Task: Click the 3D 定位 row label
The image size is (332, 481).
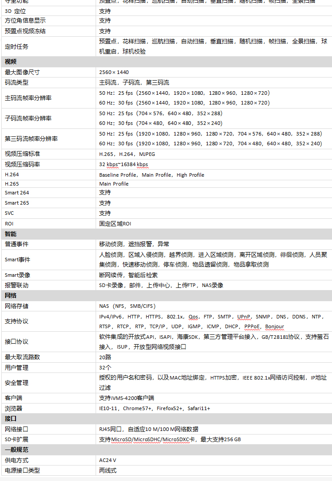Action: click(x=15, y=11)
